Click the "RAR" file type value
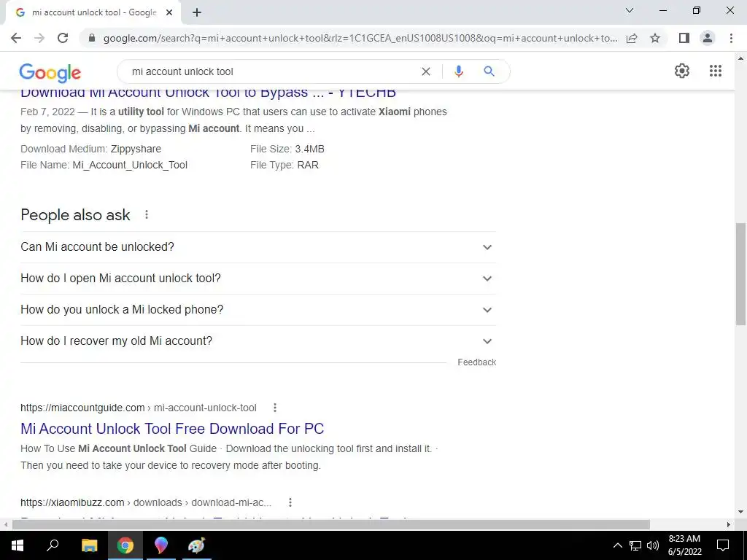The width and height of the screenshot is (747, 560). pos(308,166)
